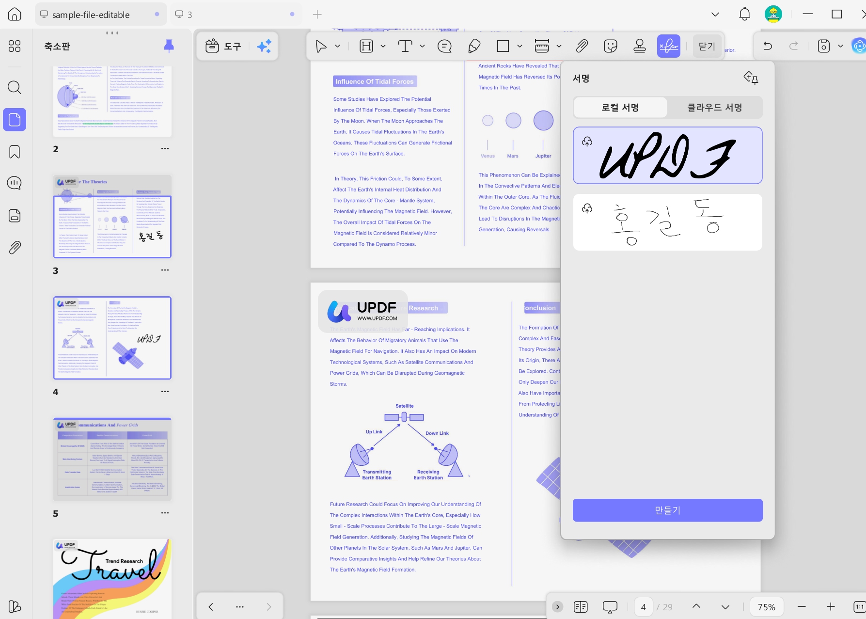This screenshot has height=619, width=866.
Task: Open the page display layout icon in bottom bar
Action: point(581,607)
